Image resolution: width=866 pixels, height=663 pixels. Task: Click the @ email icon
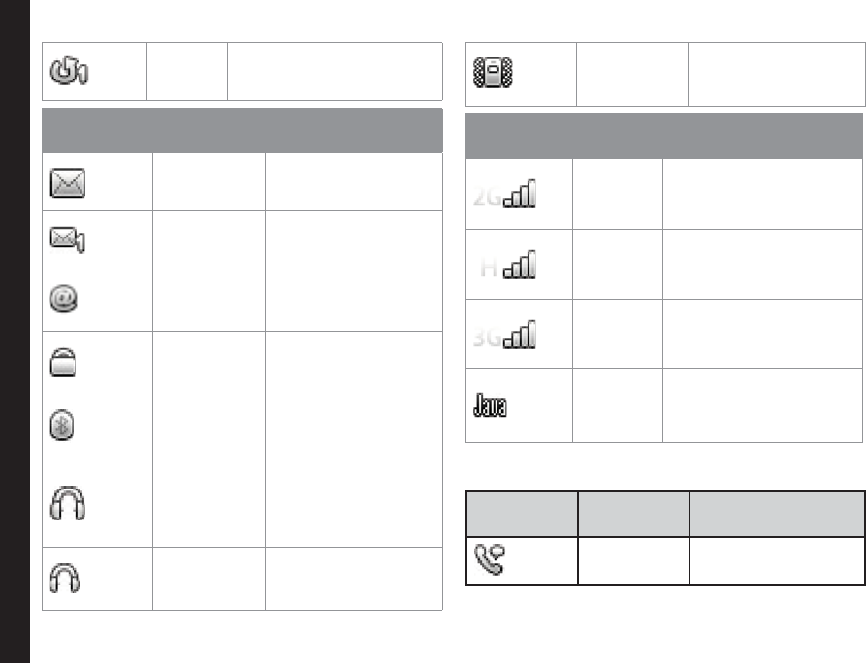pos(64,300)
